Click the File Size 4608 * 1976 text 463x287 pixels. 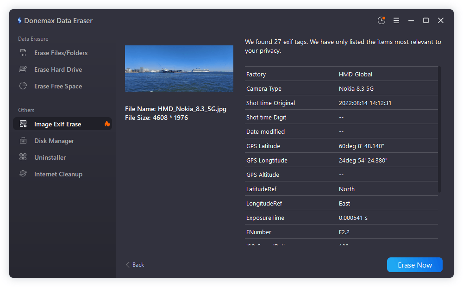(x=156, y=118)
